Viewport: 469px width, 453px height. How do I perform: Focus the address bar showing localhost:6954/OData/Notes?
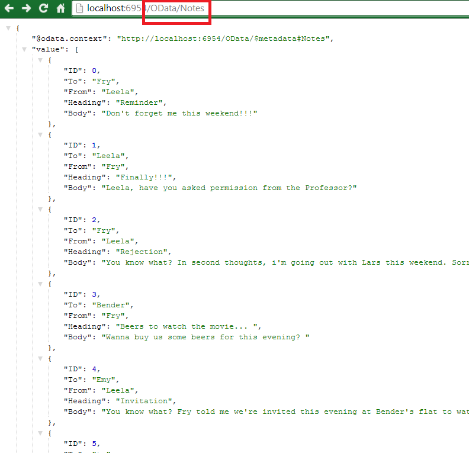(x=271, y=8)
